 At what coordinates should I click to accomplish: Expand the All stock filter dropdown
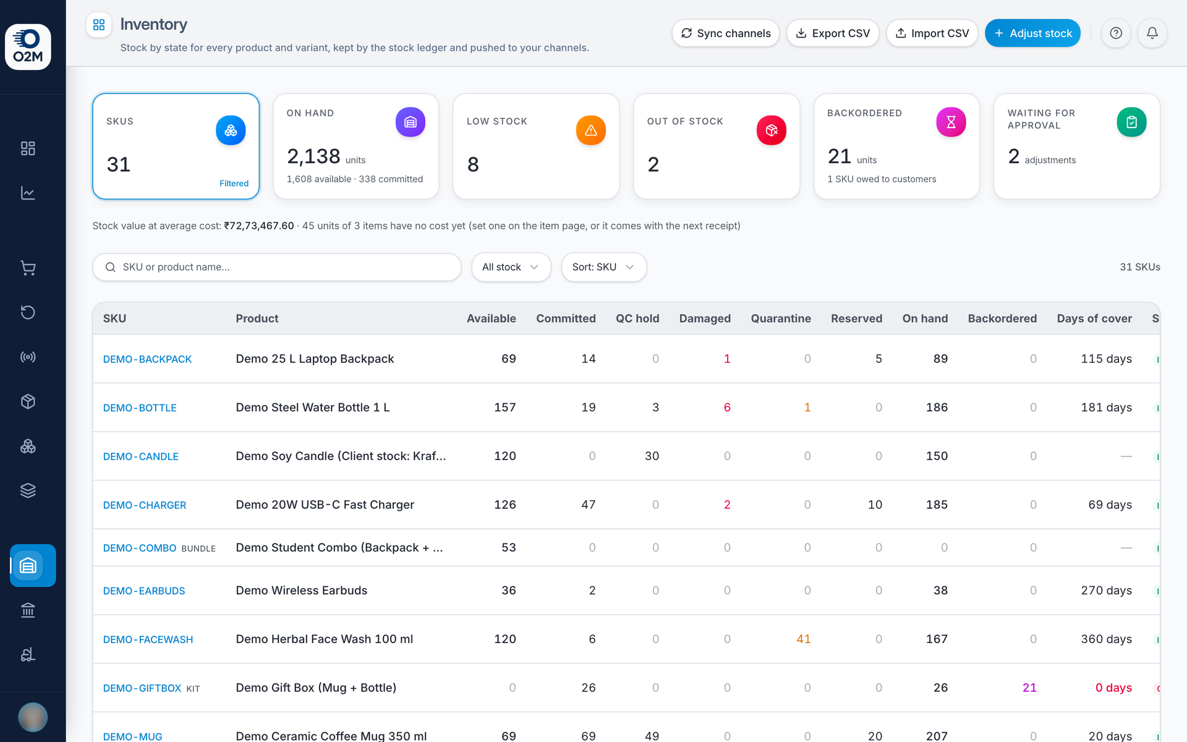tap(511, 267)
